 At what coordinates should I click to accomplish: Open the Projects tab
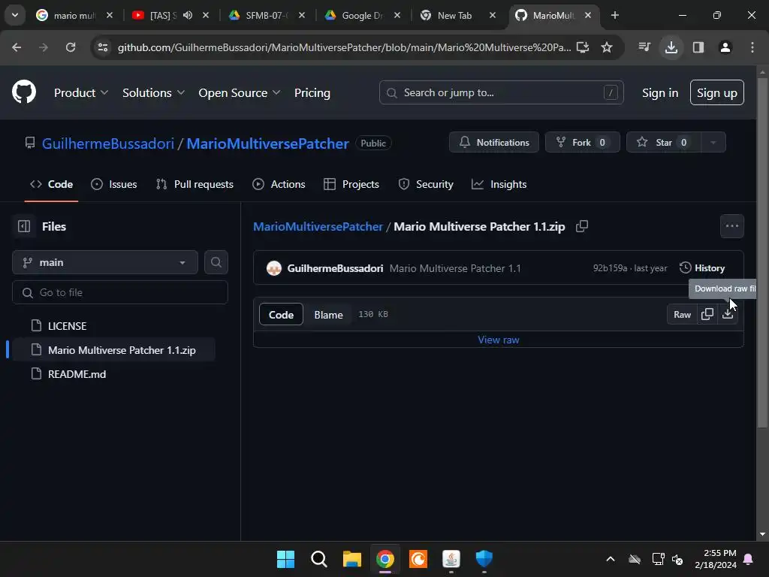click(351, 184)
